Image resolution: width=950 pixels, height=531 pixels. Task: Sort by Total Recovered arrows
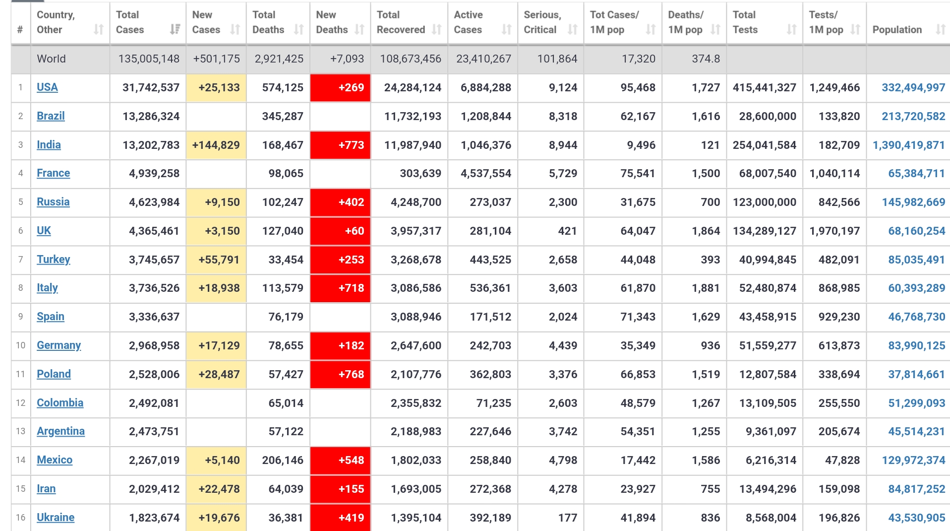pos(436,30)
